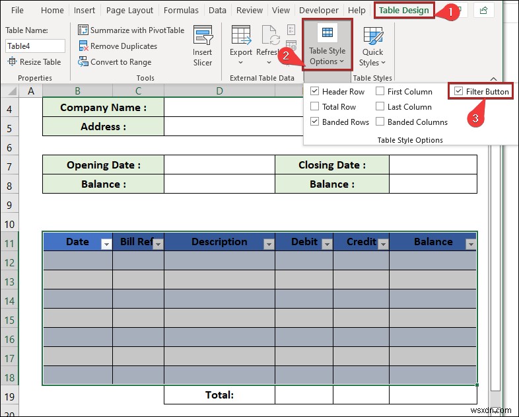Expand the Refresh dropdown arrow
519x417 pixels.
[269, 63]
